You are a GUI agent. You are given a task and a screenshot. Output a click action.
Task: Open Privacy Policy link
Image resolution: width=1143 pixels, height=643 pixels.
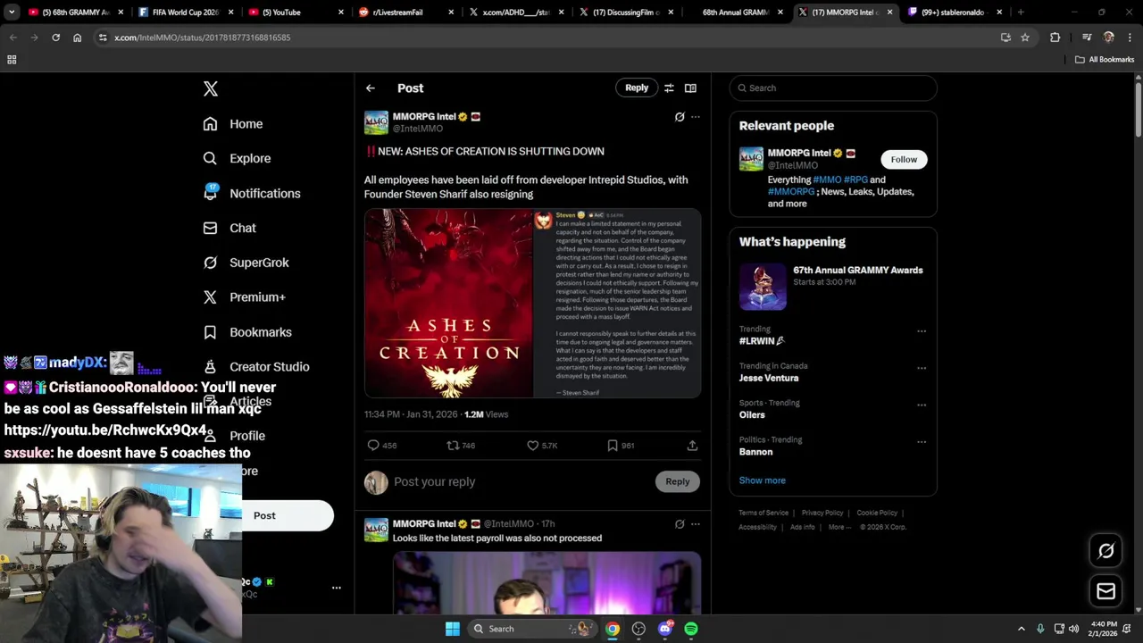822,513
